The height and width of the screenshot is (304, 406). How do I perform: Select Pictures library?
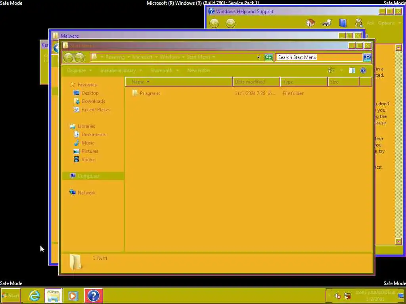(x=90, y=151)
